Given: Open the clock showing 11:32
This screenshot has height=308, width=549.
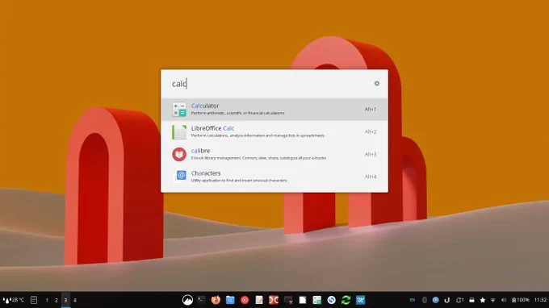Looking at the screenshot, I should click(540, 300).
